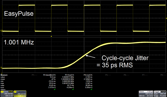Click the DC50 coupling badge on C1

pyautogui.click(x=11, y=92)
